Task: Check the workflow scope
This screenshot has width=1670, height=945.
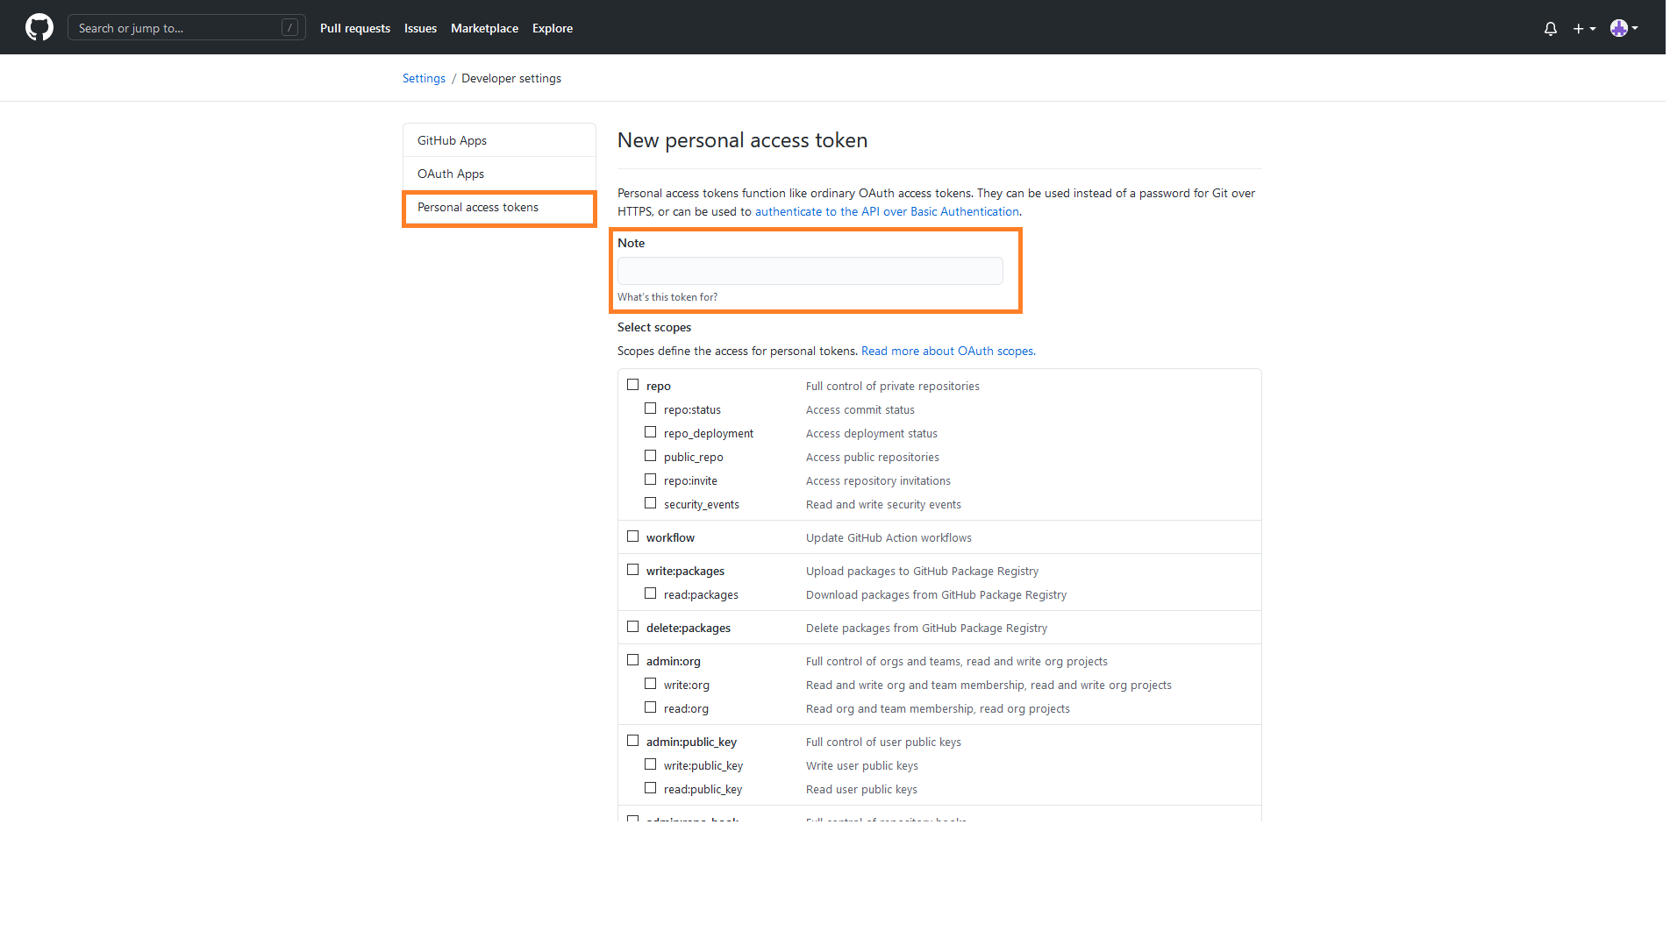Action: [632, 536]
